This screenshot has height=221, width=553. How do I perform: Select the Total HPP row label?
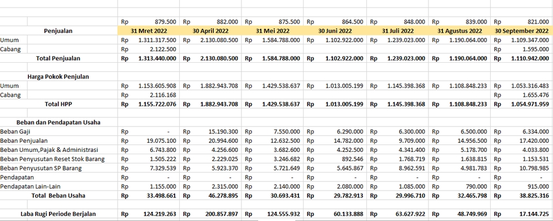tap(59, 104)
